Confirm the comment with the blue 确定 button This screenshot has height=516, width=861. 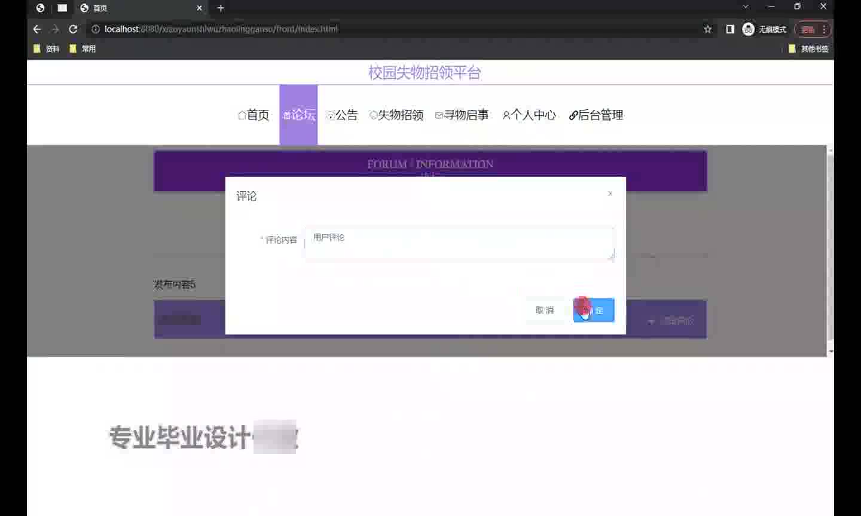(594, 310)
